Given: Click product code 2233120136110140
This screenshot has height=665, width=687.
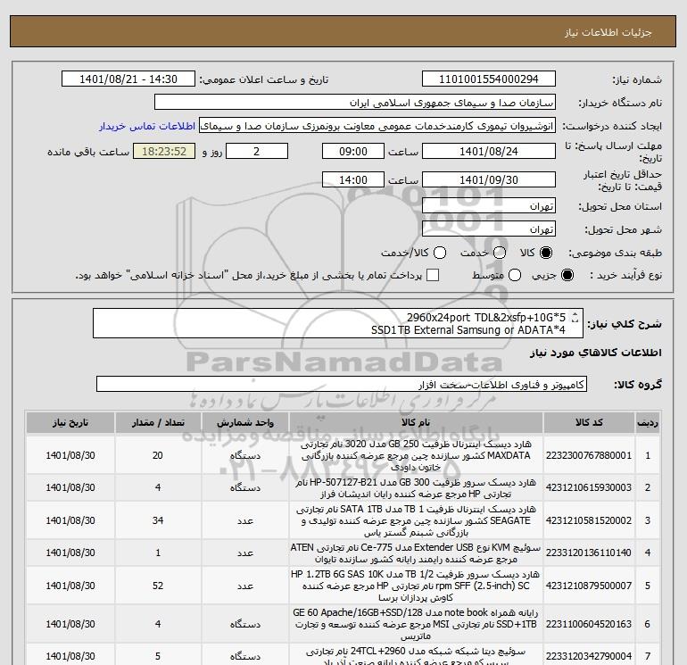Looking at the screenshot, I should (x=589, y=553).
